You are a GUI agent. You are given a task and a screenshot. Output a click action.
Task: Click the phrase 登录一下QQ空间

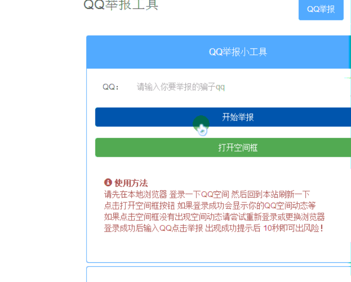(x=199, y=195)
